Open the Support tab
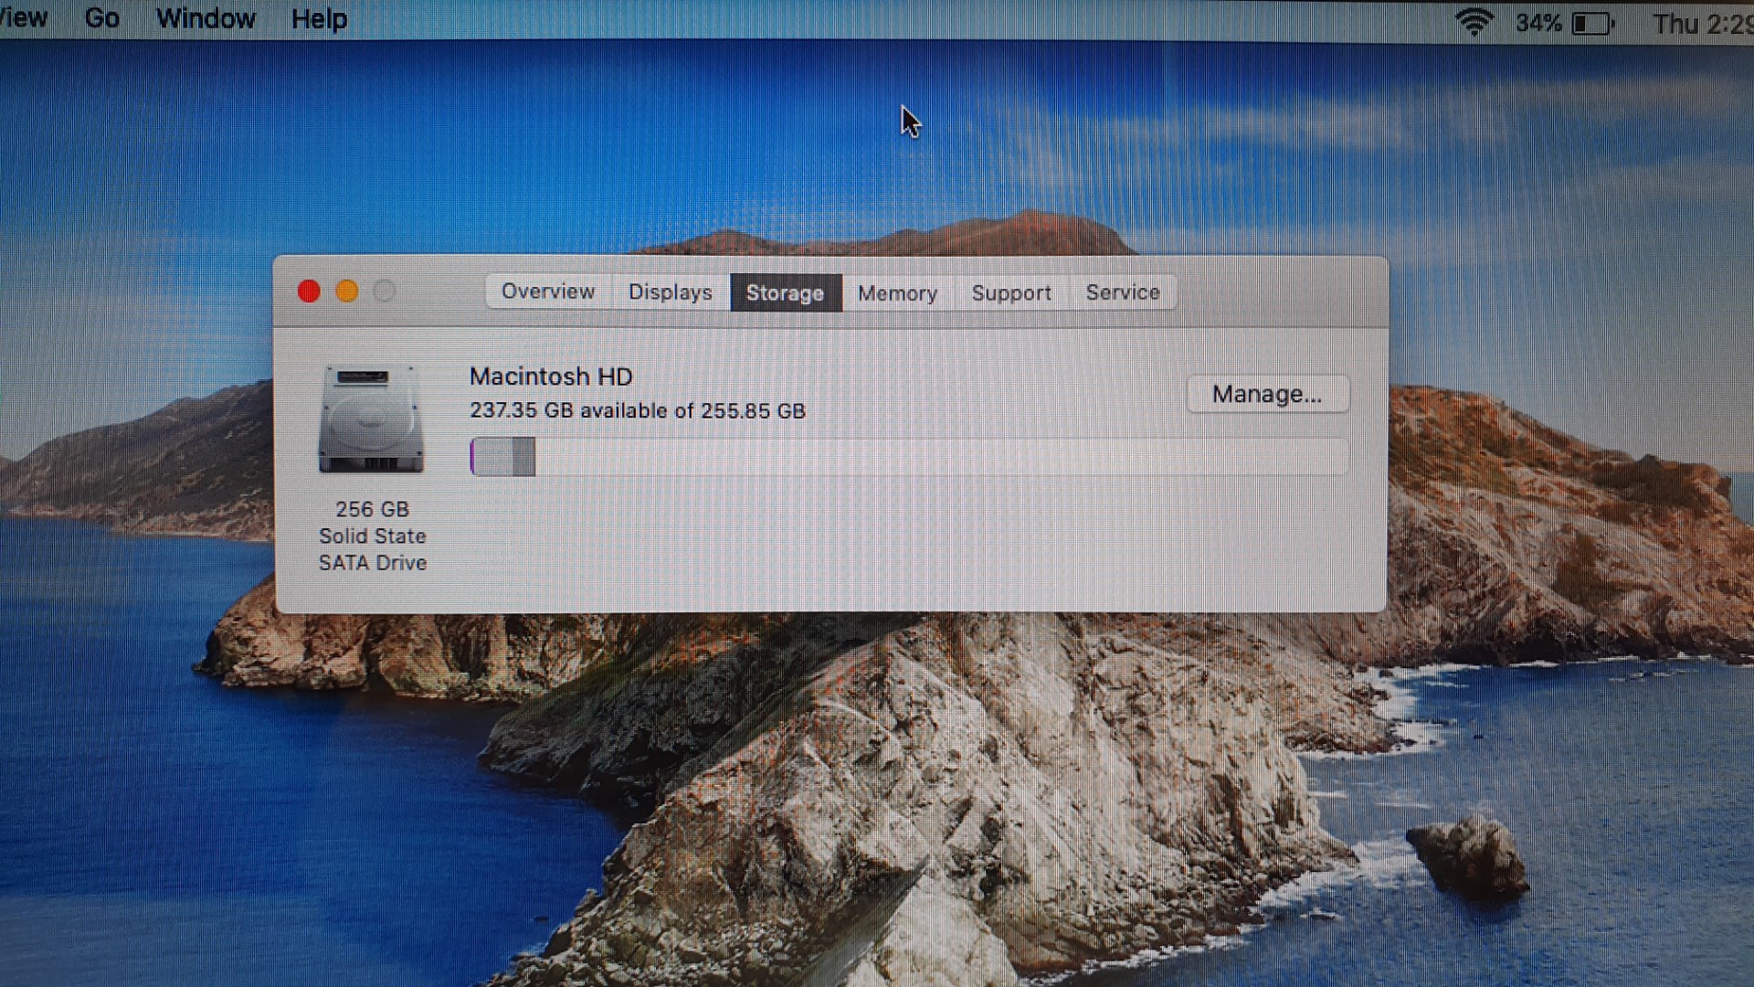 [x=1011, y=293]
